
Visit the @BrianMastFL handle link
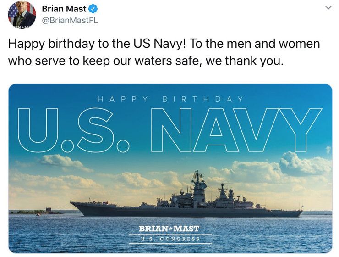pos(70,20)
